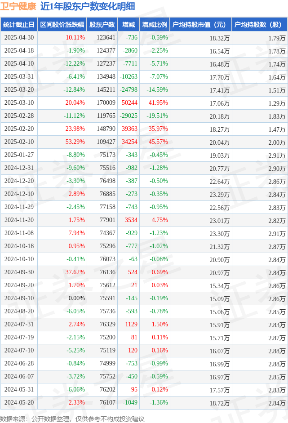Select the 45.57% change ratio cell
This screenshot has height=423, width=288.
[x=158, y=142]
